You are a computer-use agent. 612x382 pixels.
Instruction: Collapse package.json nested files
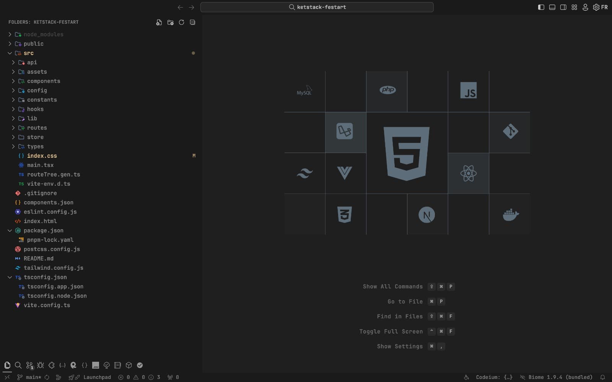[x=10, y=230]
